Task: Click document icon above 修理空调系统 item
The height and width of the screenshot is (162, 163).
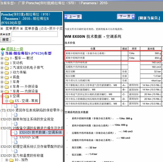Action: pos(16,142)
